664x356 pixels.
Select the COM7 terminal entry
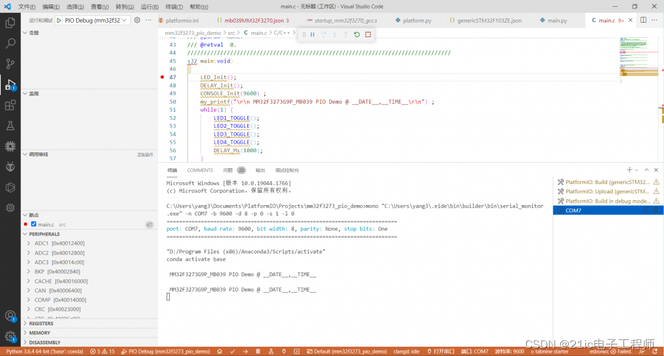608,210
